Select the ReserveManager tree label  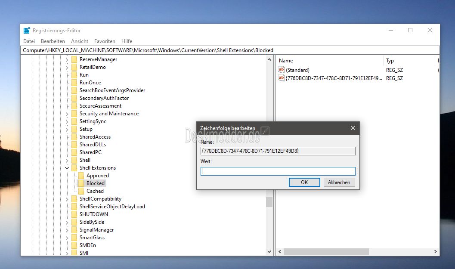click(x=99, y=59)
